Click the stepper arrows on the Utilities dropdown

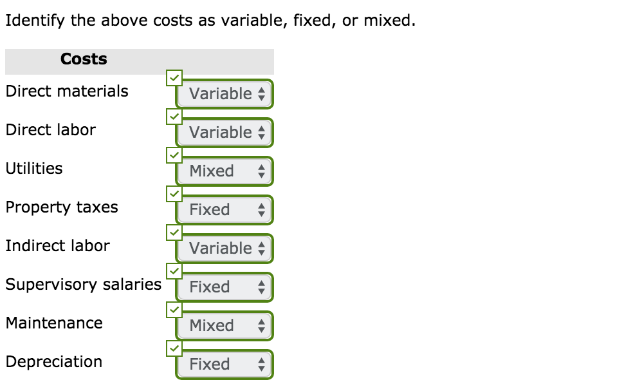click(x=262, y=171)
